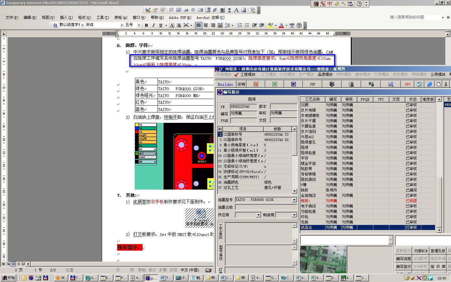Toggle bold formatting in Word toolbar

[x=146, y=25]
